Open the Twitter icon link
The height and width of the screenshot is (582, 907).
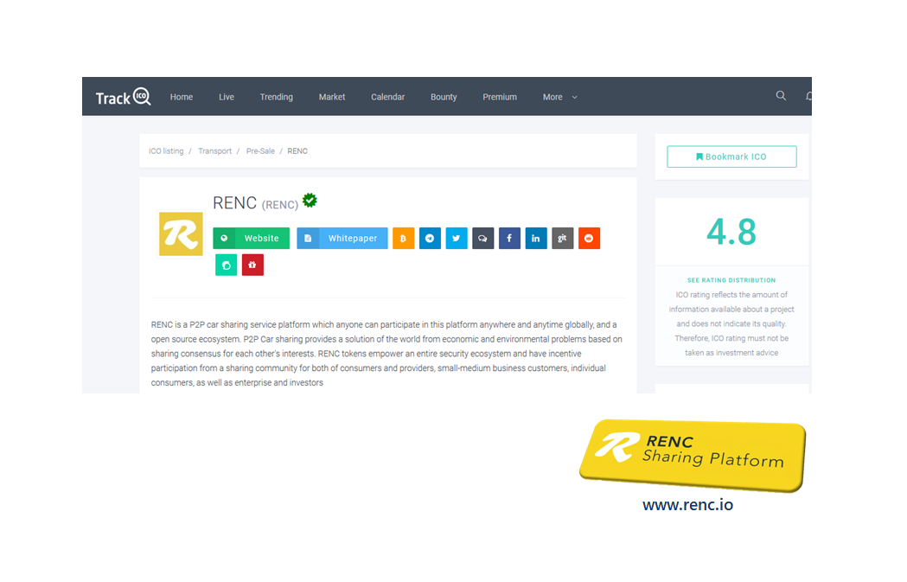pyautogui.click(x=457, y=239)
